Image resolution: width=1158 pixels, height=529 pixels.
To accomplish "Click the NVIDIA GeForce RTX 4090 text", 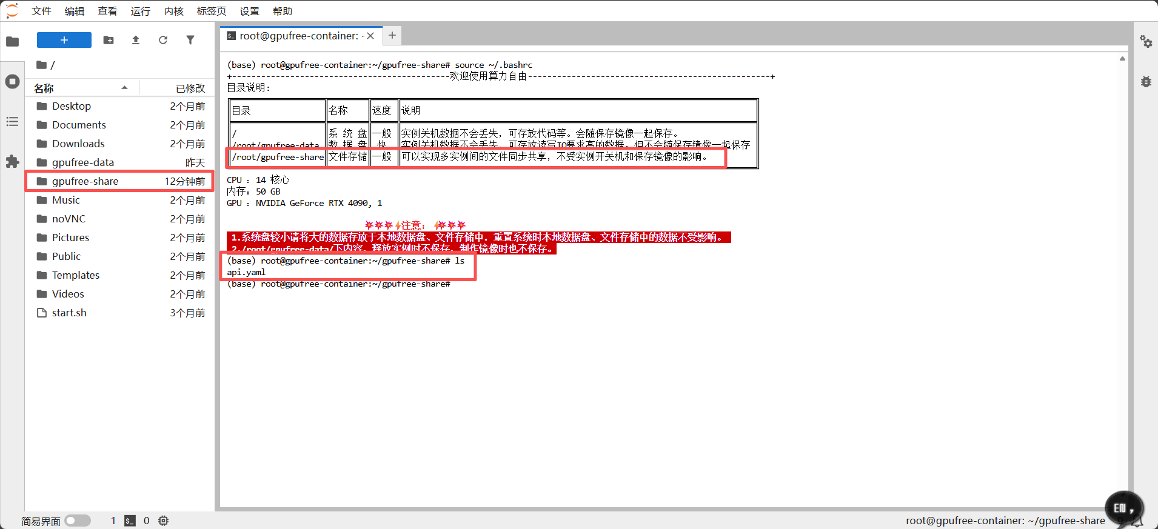I will coord(312,203).
